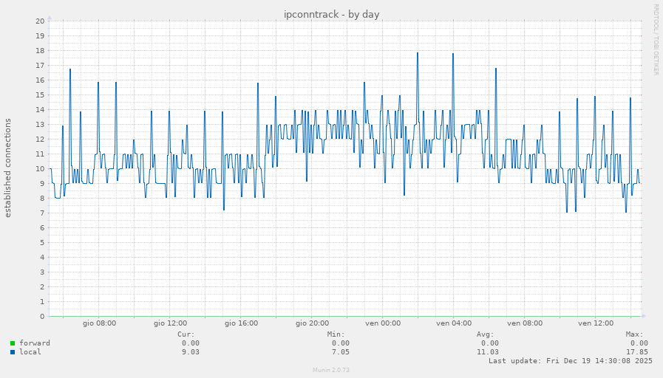Click the 'ipconntrack - by day' graph title
Viewport: 663px width, 378px height.
point(331,14)
